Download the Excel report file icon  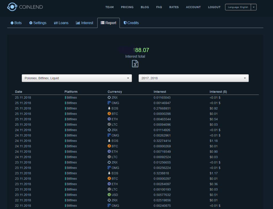click(x=135, y=64)
